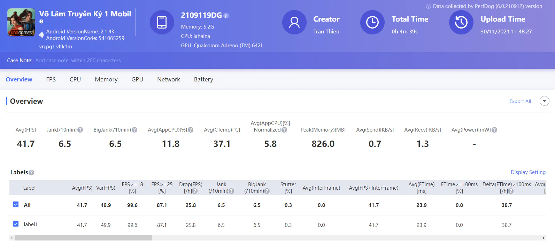Click package name vn.pg1.vltk1m
This screenshot has width=555, height=245.
56,47
